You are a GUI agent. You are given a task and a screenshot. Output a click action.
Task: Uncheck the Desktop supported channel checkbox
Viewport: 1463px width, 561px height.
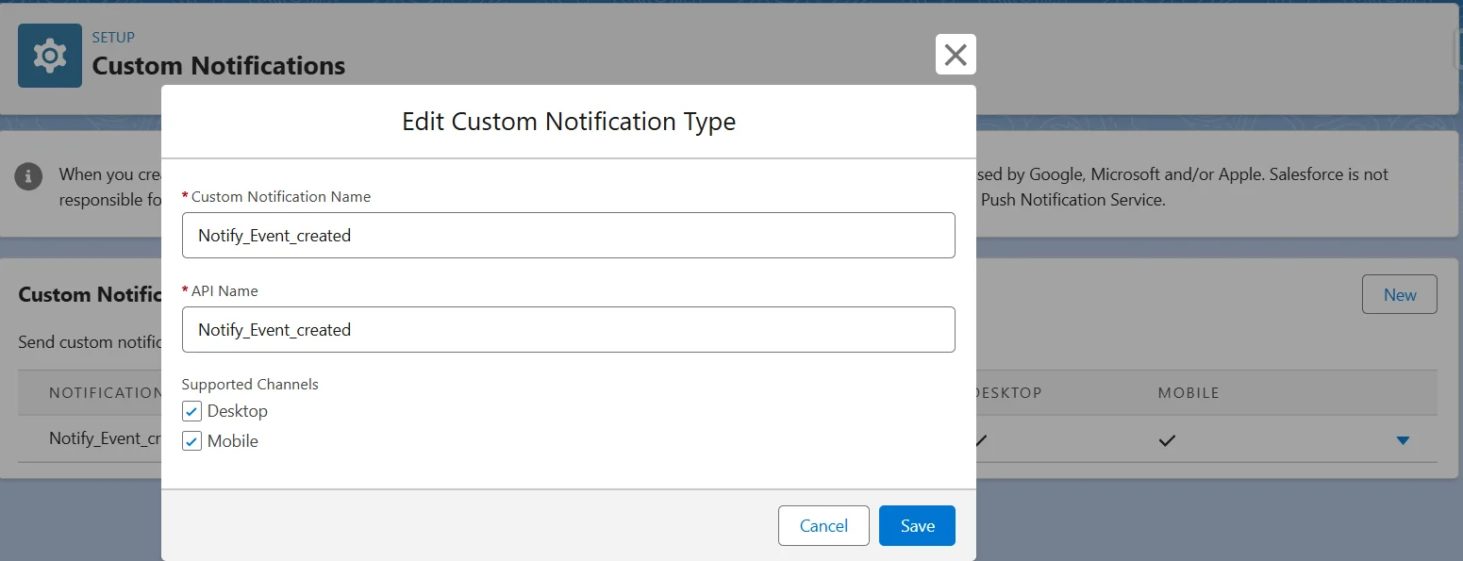coord(191,411)
